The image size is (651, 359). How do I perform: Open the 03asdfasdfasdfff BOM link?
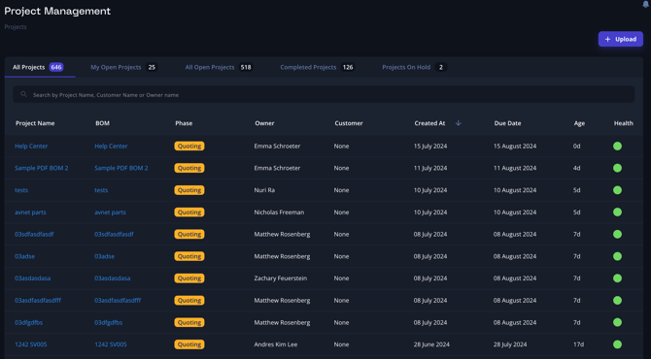pos(118,300)
